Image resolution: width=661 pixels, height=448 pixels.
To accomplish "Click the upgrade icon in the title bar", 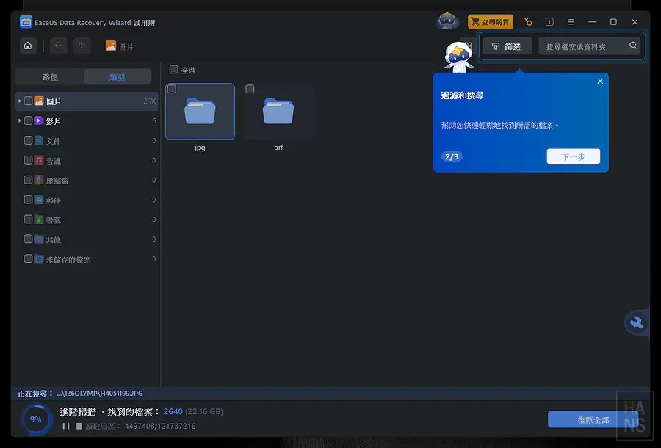I will point(549,22).
